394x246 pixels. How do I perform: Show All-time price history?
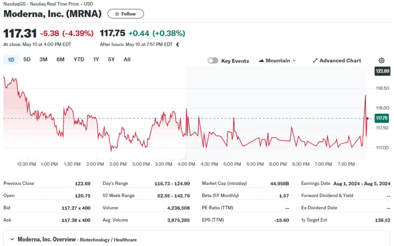127,59
